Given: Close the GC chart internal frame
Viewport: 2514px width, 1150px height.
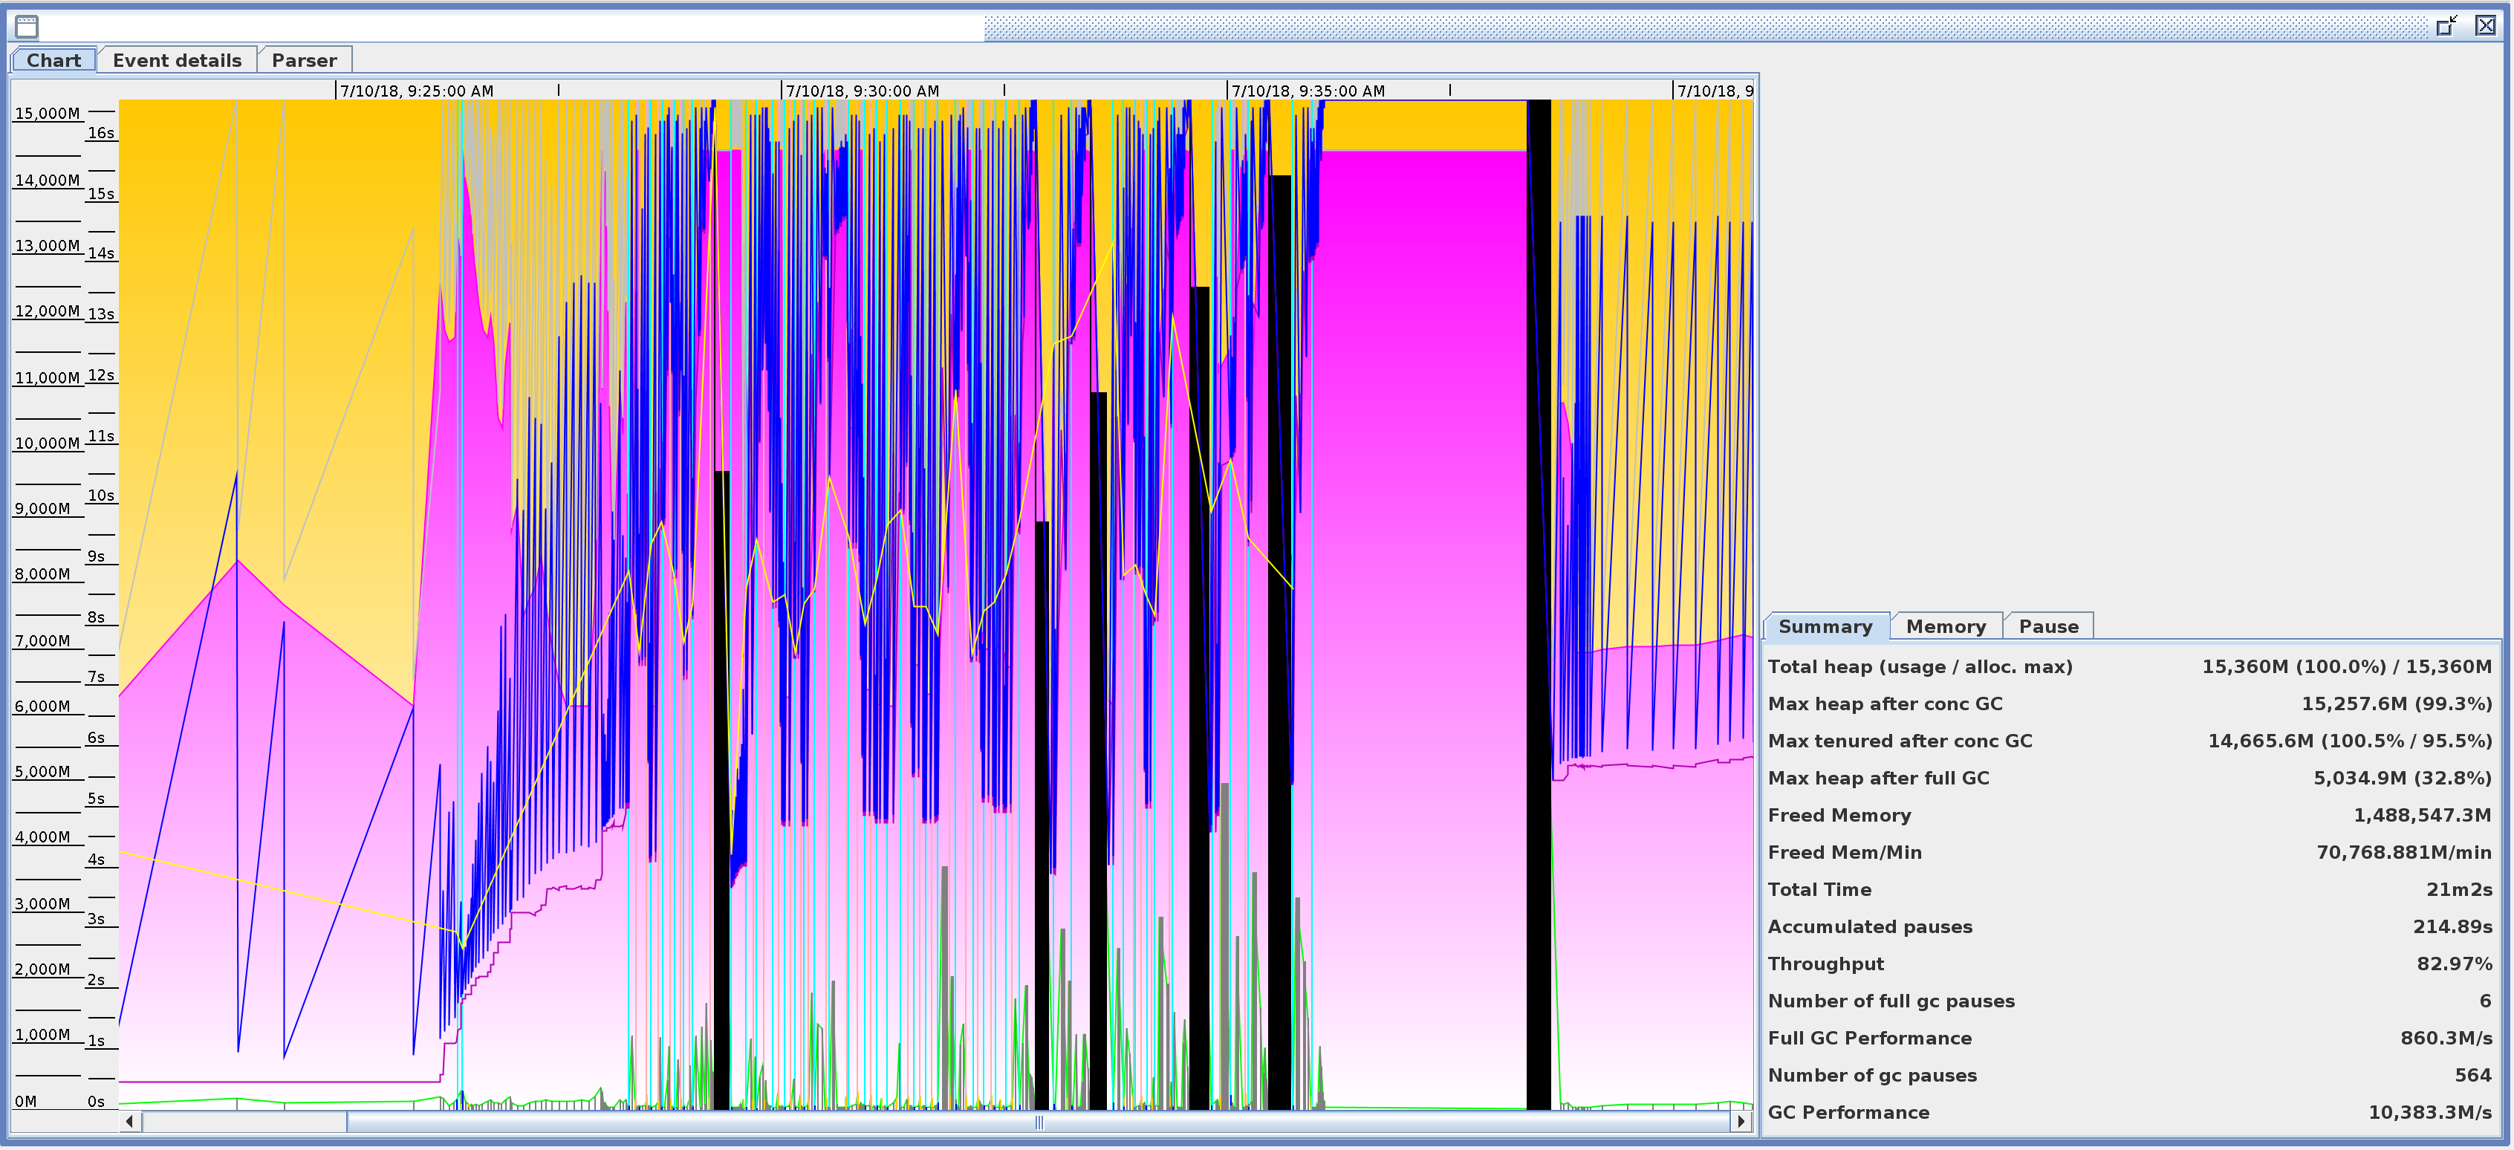Looking at the screenshot, I should coord(2485,26).
